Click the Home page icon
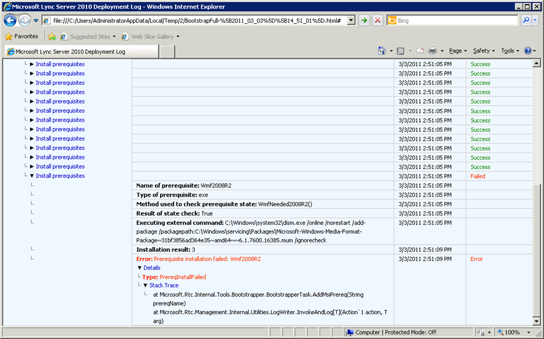Image resolution: width=544 pixels, height=339 pixels. [382, 51]
